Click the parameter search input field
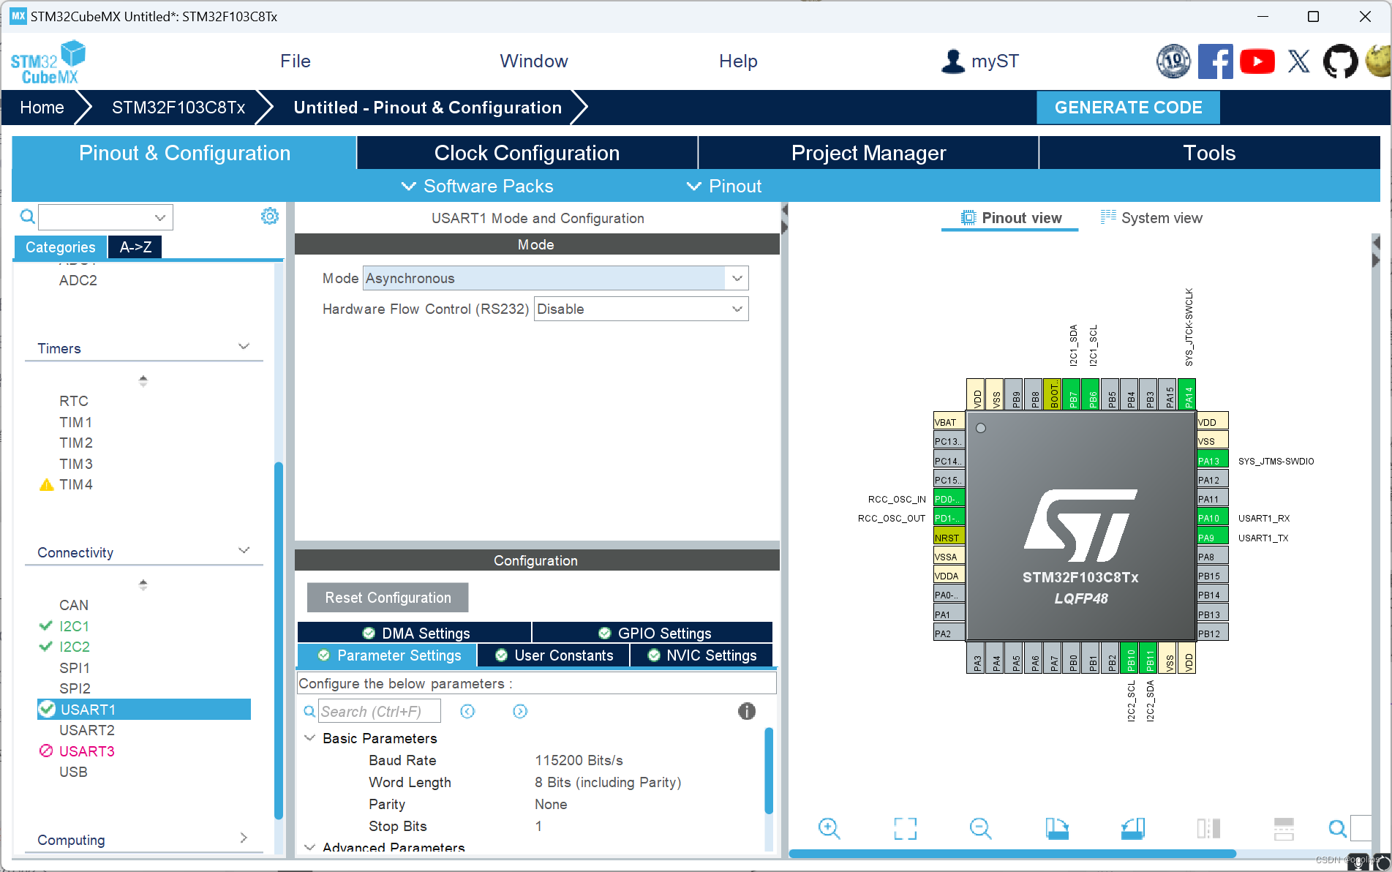This screenshot has width=1392, height=872. [379, 711]
